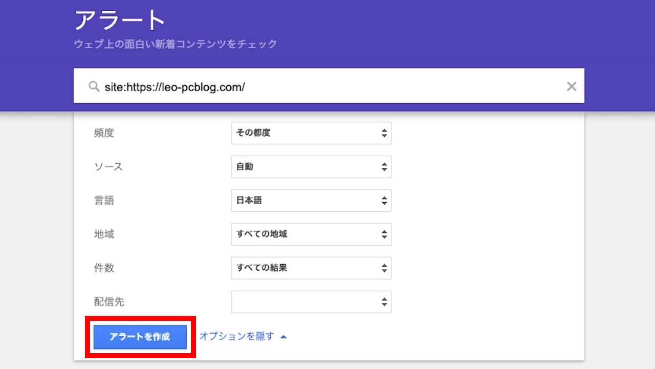Open the 頻度 dropdown showing その都度
Image resolution: width=655 pixels, height=369 pixels.
[311, 133]
